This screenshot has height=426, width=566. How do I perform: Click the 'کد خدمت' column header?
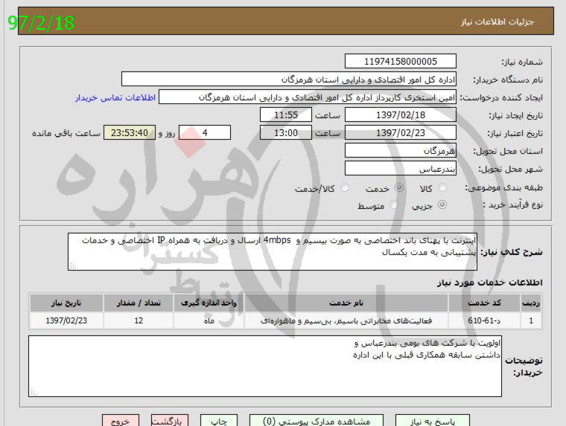click(x=484, y=303)
